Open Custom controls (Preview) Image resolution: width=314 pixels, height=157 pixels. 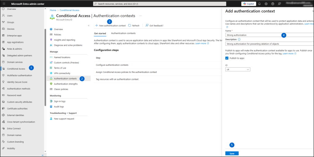66,62
